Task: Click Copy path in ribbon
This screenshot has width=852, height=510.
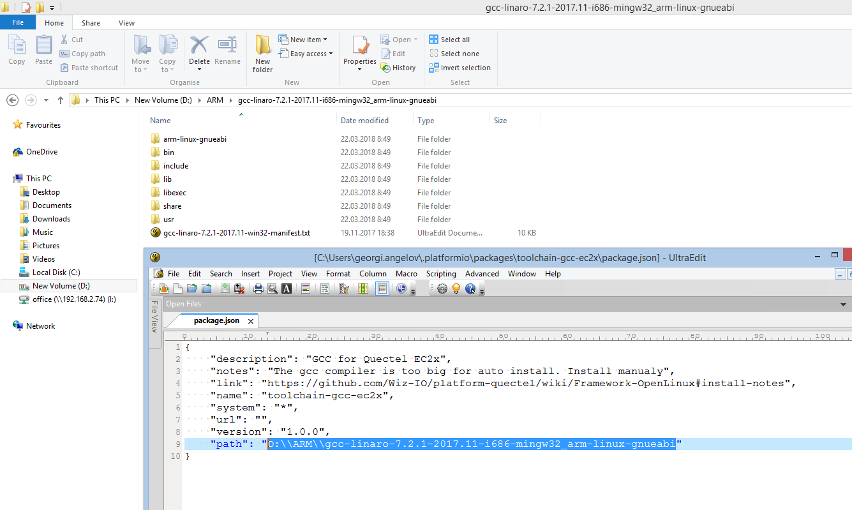Action: pos(82,54)
